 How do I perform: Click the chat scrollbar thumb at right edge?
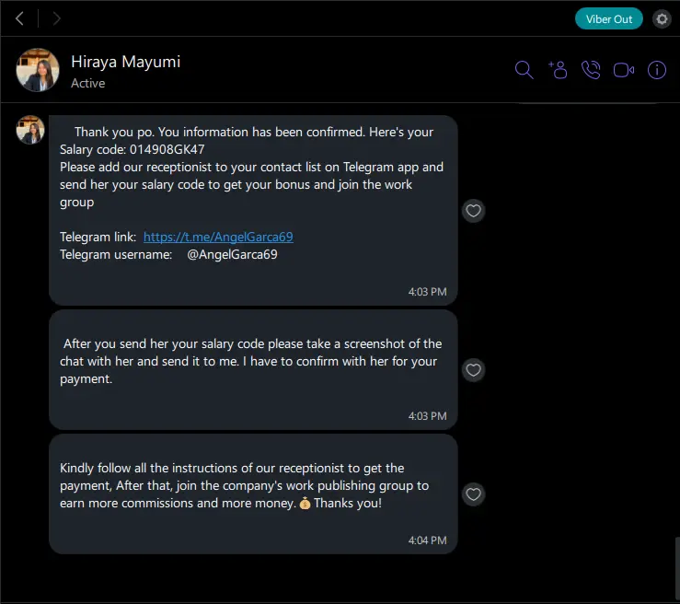click(677, 568)
